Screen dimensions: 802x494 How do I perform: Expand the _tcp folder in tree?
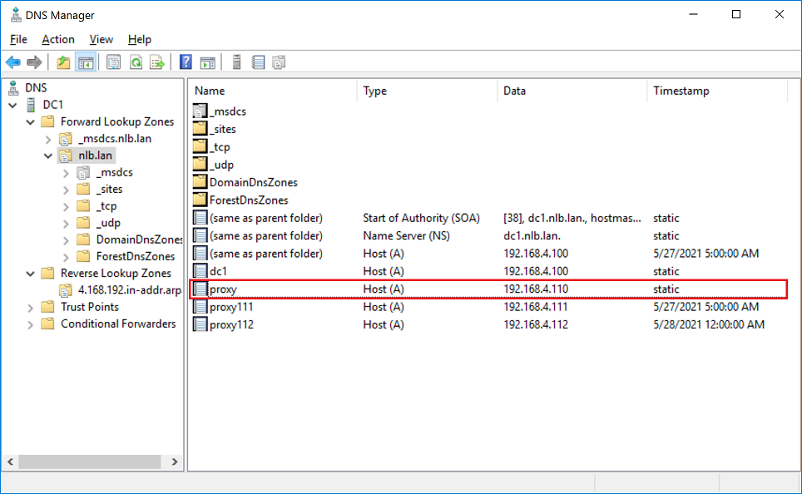[66, 206]
